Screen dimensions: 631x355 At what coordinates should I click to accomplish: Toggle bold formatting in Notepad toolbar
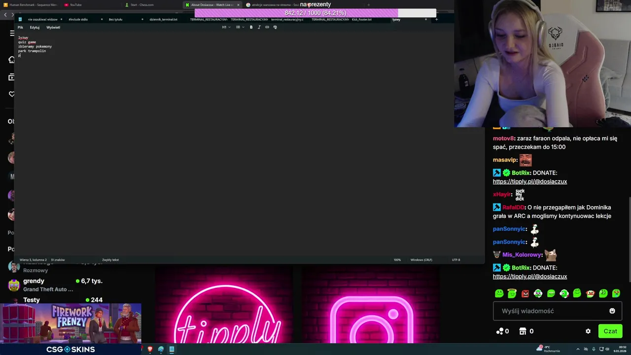point(251,27)
